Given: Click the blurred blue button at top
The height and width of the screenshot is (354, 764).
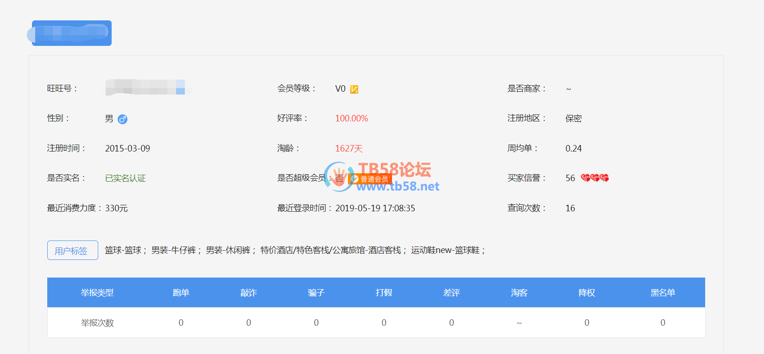Looking at the screenshot, I should 72,33.
